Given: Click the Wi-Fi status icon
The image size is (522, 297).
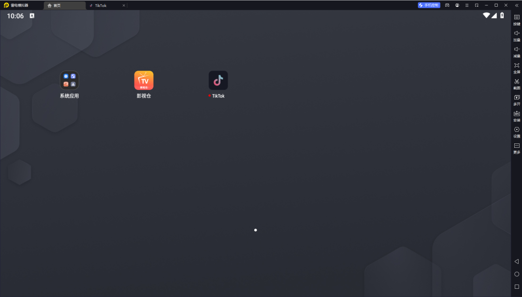Looking at the screenshot, I should (486, 15).
